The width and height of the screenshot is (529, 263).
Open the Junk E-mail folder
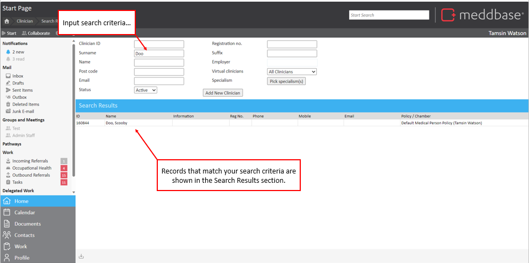tap(23, 111)
